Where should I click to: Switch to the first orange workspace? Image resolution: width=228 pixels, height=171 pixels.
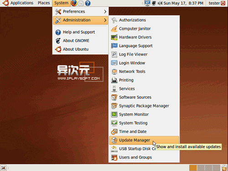pyautogui.click(x=193, y=168)
